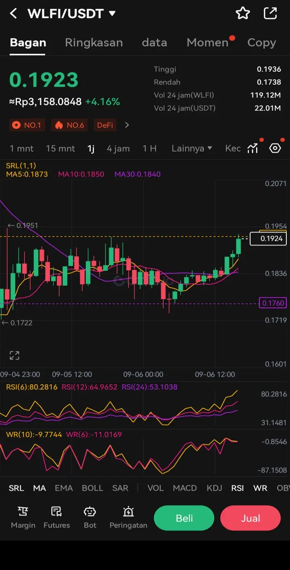Image resolution: width=290 pixels, height=570 pixels.
Task: Tap the green Beli button
Action: (x=184, y=518)
